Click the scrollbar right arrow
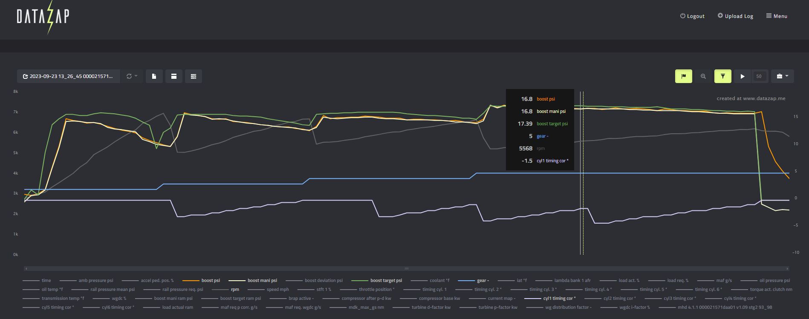Screen dimensions: 809x319 click(x=787, y=269)
